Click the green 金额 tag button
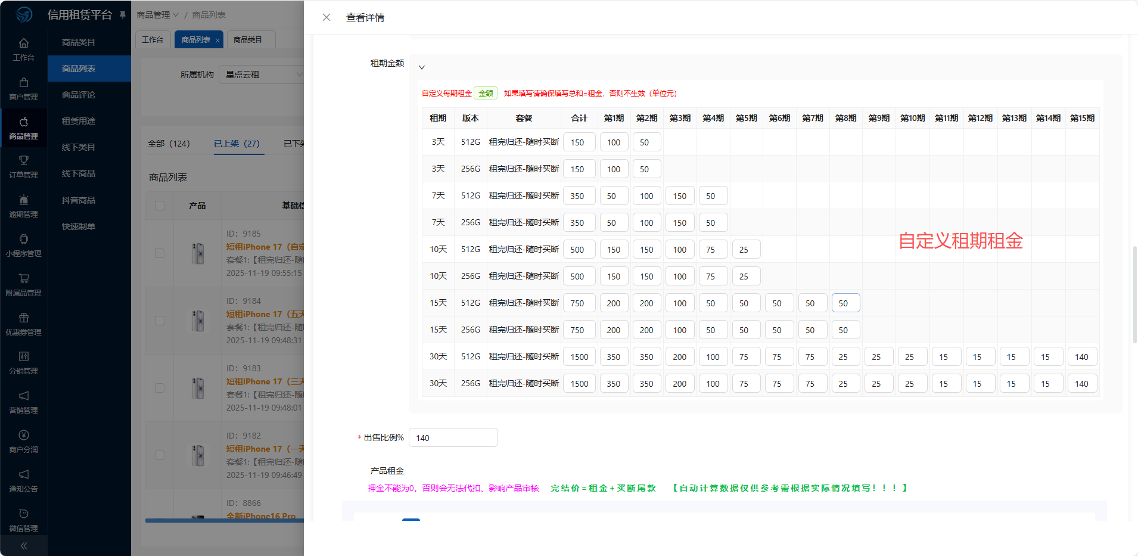Viewport: 1138px width, 556px height. (486, 94)
